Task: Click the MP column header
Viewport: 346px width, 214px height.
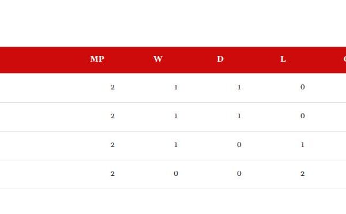Action: coord(97,59)
